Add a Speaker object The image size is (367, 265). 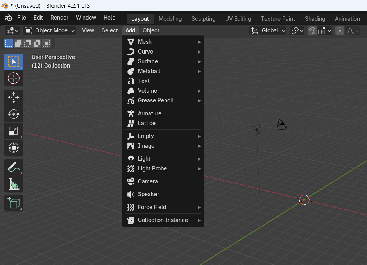pyautogui.click(x=163, y=195)
